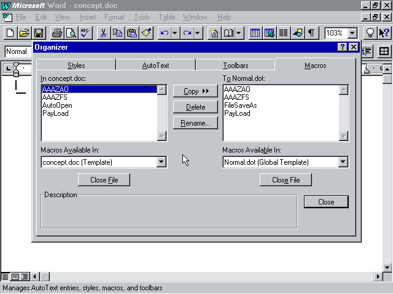Open the Format menu

[114, 17]
